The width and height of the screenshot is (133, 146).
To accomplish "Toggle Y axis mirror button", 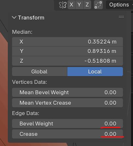I will 79,5.
